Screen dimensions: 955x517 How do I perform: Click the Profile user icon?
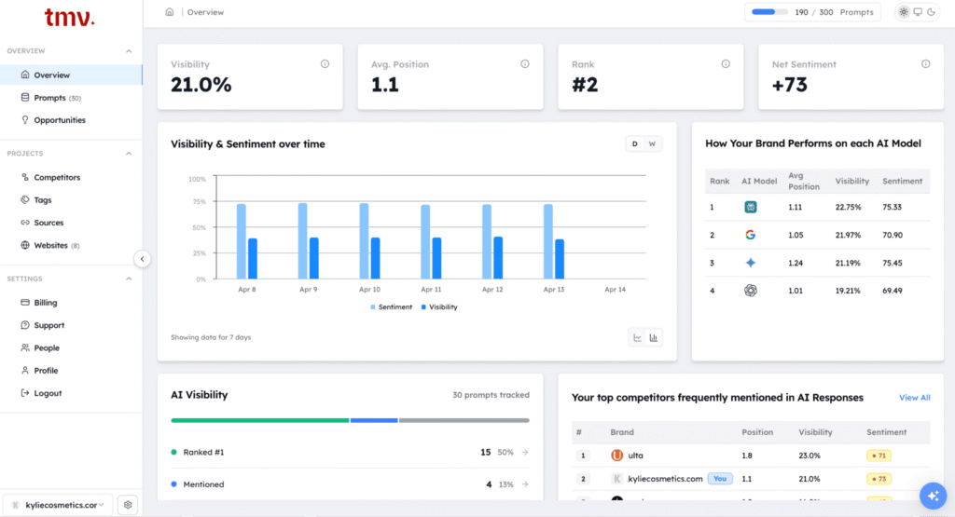click(25, 371)
